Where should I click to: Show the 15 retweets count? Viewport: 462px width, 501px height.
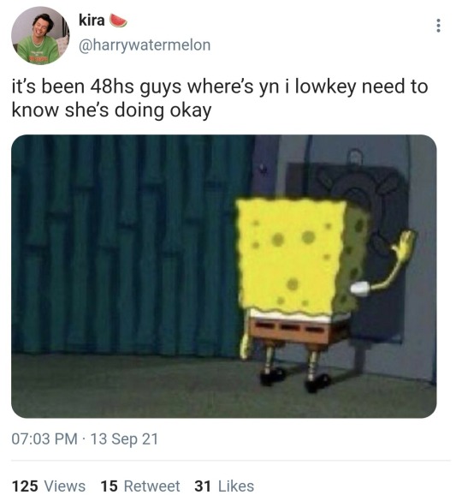point(110,486)
